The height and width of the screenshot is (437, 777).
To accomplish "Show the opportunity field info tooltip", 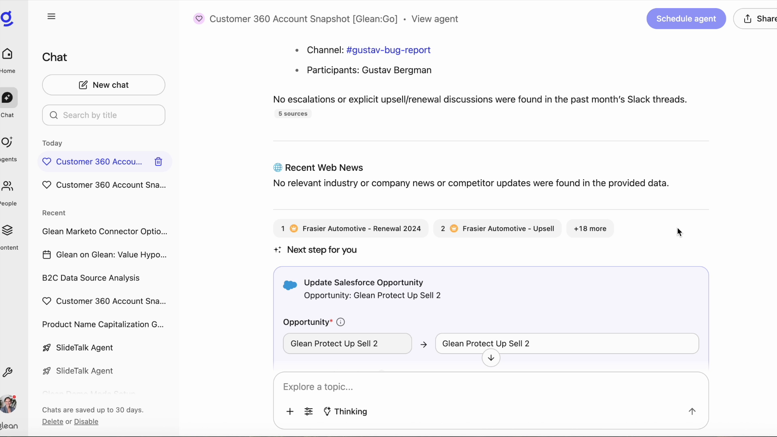I will pos(340,322).
